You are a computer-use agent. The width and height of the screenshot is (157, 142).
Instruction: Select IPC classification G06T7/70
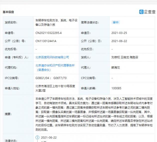click(60, 78)
